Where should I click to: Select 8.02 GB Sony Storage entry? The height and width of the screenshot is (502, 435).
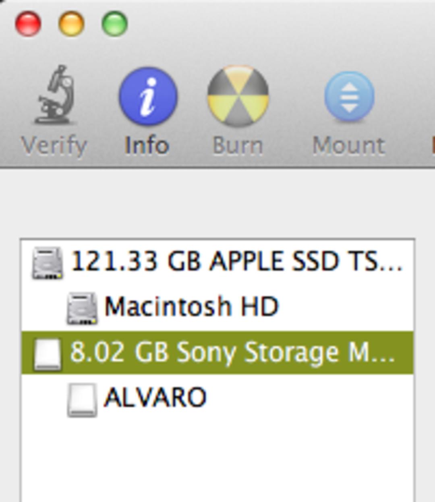[x=217, y=353]
